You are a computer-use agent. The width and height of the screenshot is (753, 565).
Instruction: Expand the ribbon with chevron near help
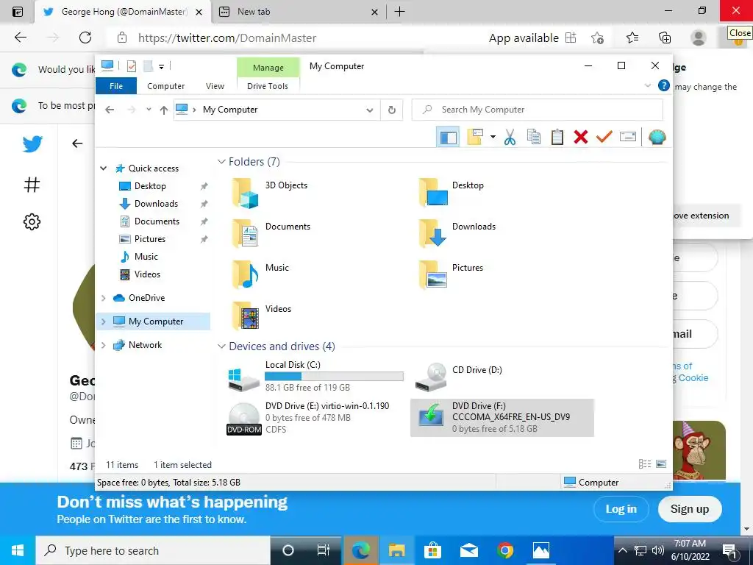(x=647, y=85)
